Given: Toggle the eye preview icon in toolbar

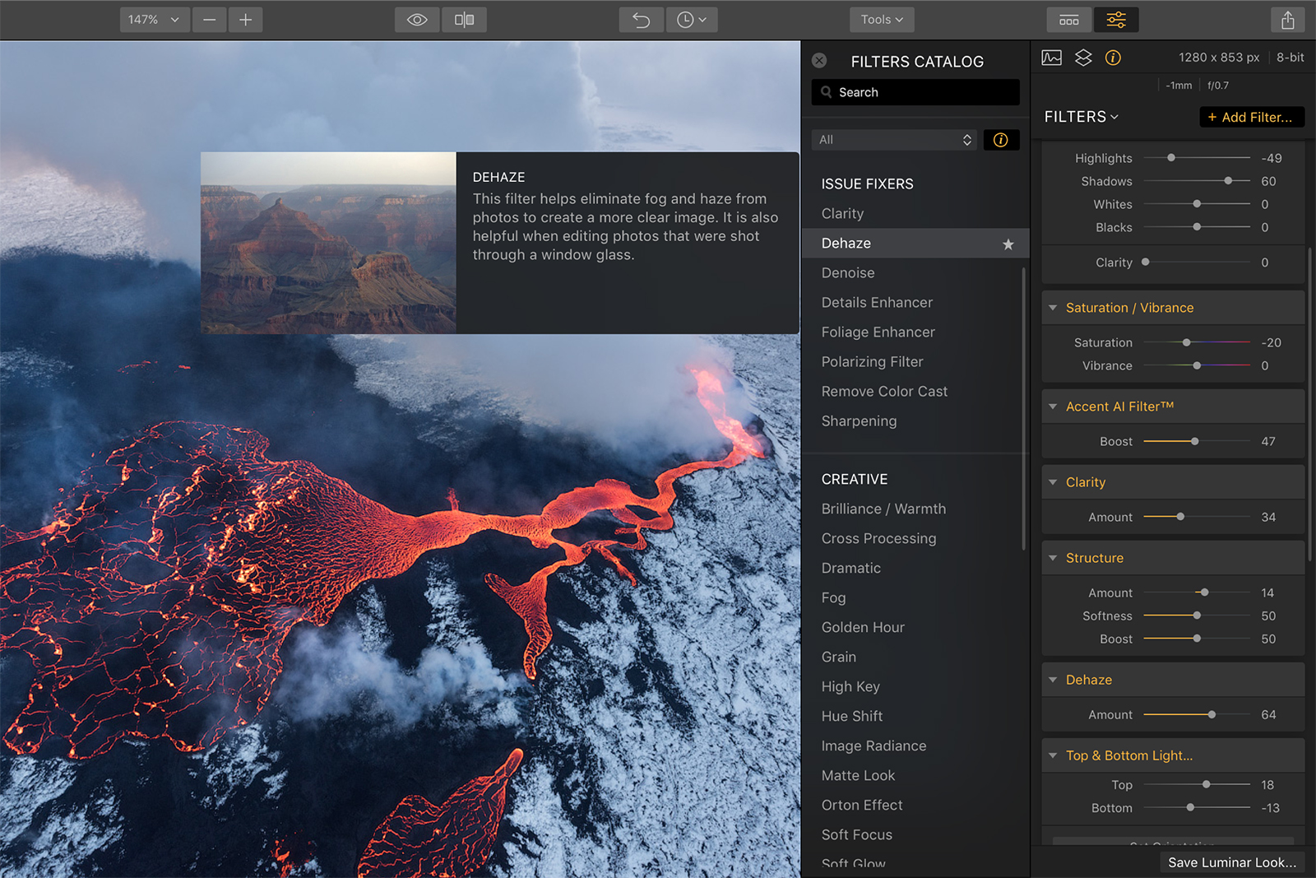Looking at the screenshot, I should point(417,20).
